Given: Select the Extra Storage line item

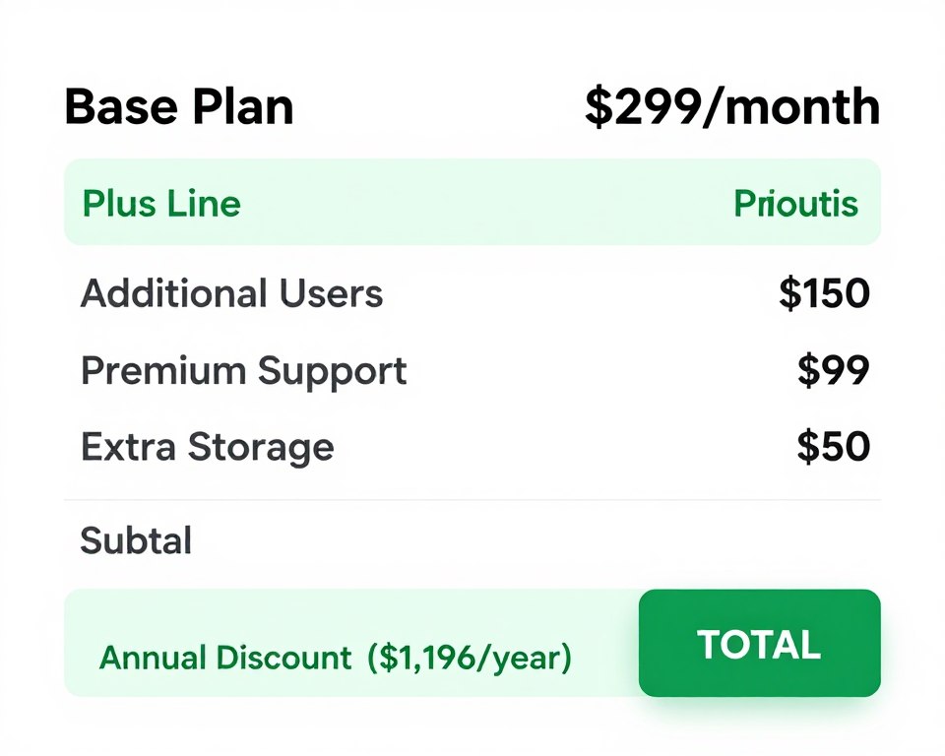Looking at the screenshot, I should [x=208, y=447].
